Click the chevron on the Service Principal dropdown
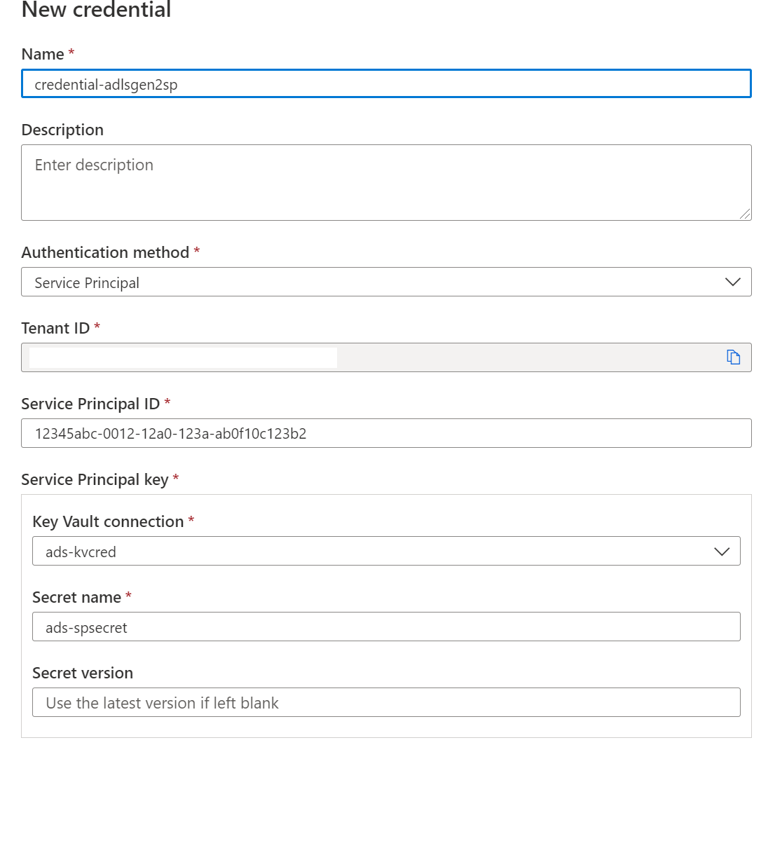 732,282
